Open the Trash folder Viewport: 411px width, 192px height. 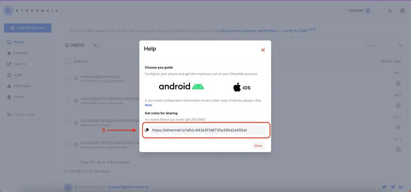pyautogui.click(x=16, y=97)
